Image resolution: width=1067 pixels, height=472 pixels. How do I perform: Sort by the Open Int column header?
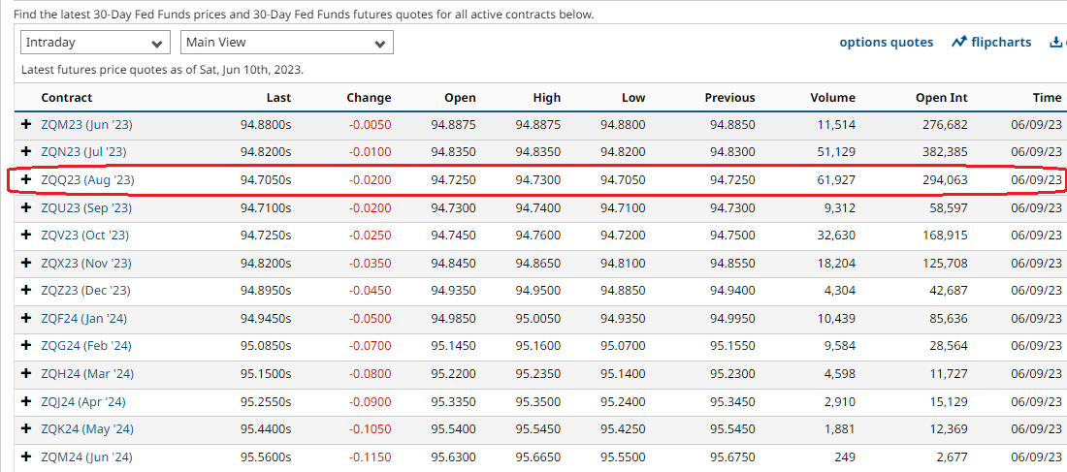941,98
